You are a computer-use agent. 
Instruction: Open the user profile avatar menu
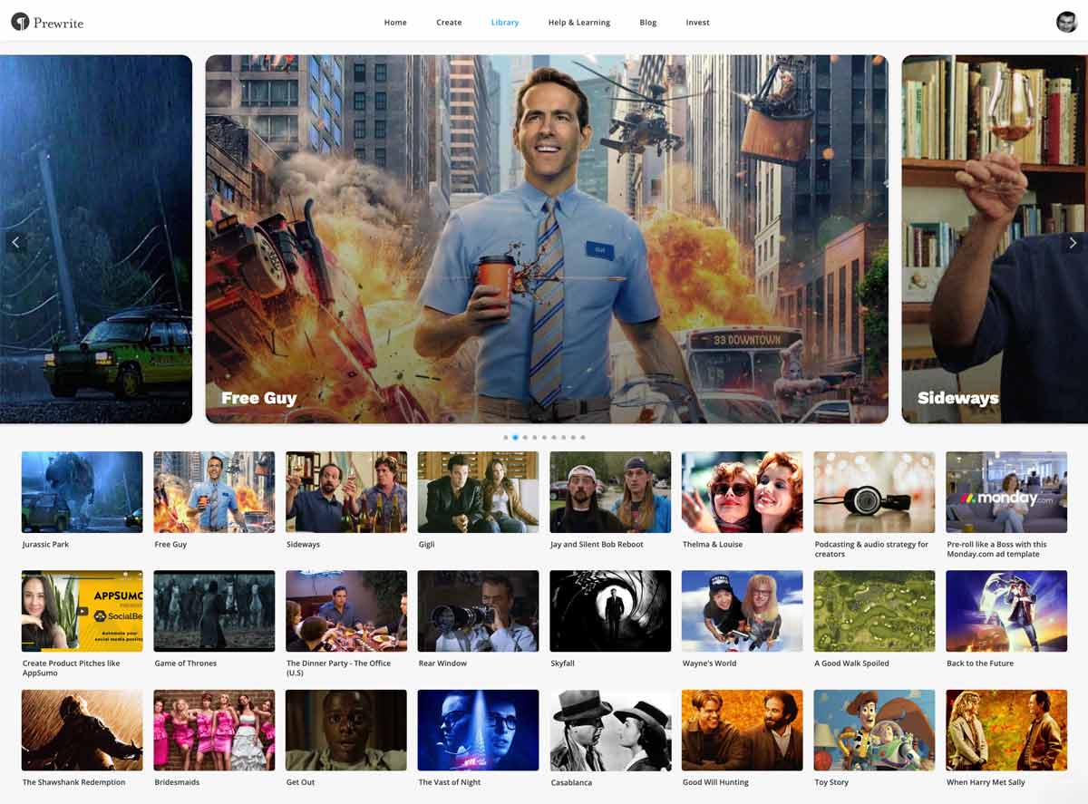[x=1066, y=22]
